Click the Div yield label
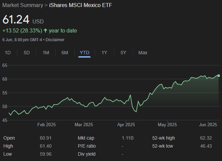This screenshot has height=161, width=222. point(87,154)
